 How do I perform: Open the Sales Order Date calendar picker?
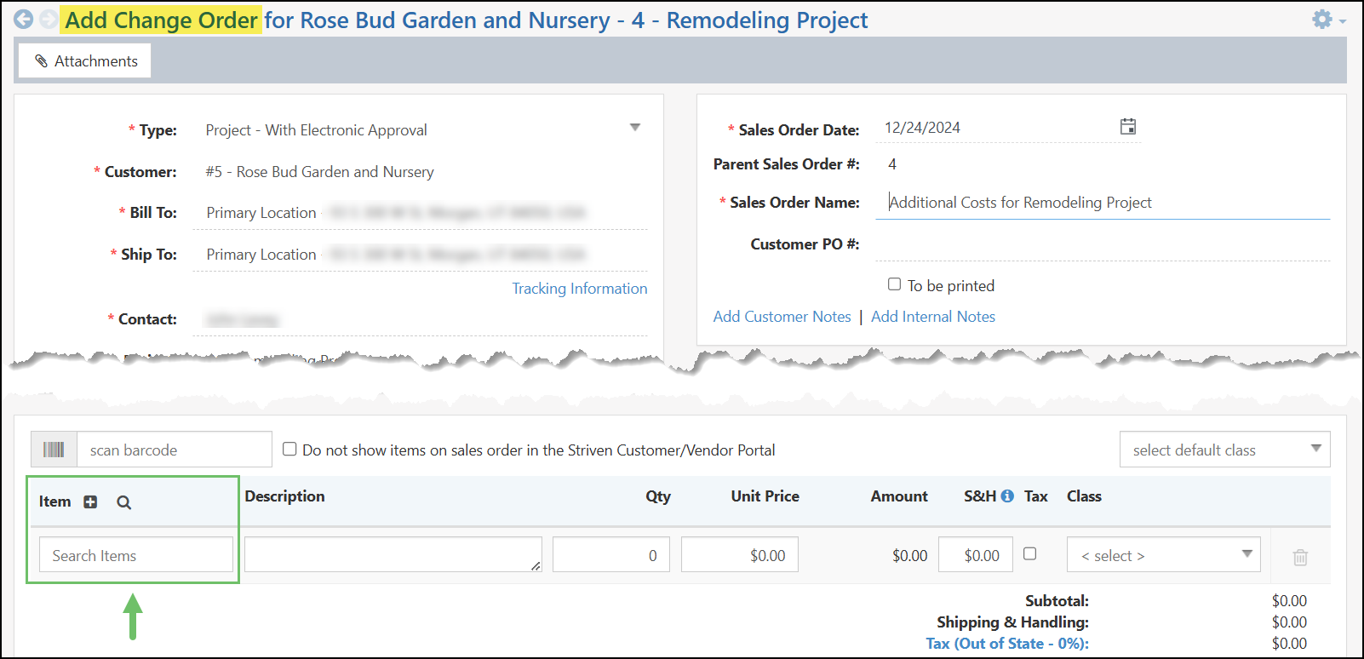click(1128, 127)
